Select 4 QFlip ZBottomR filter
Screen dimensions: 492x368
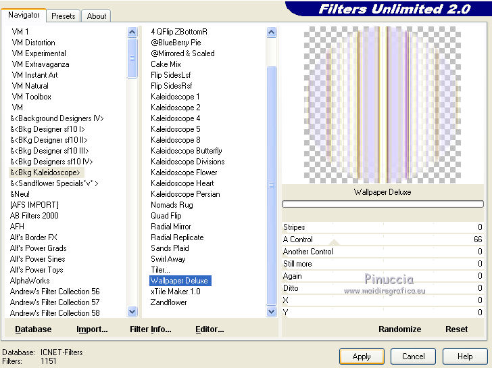coord(179,32)
